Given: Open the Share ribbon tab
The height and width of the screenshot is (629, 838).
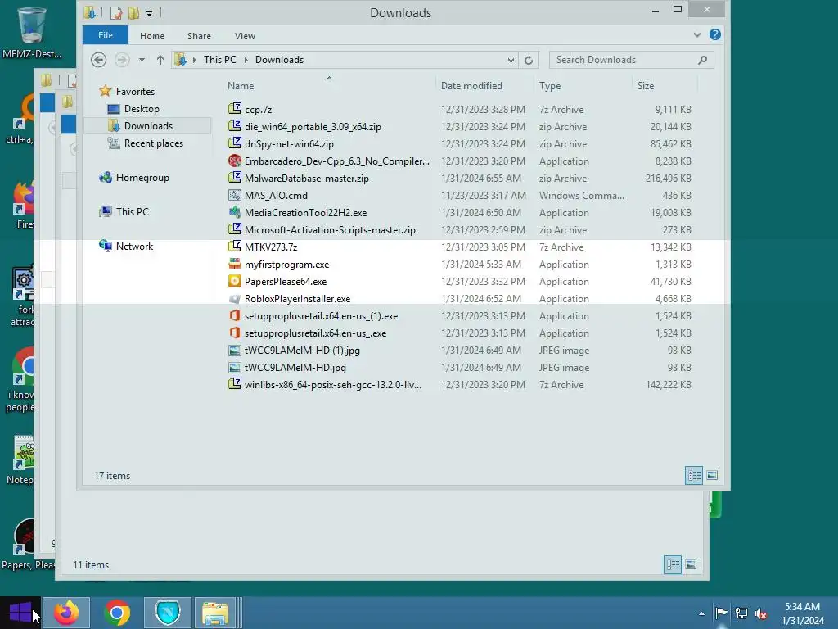Looking at the screenshot, I should pos(199,36).
